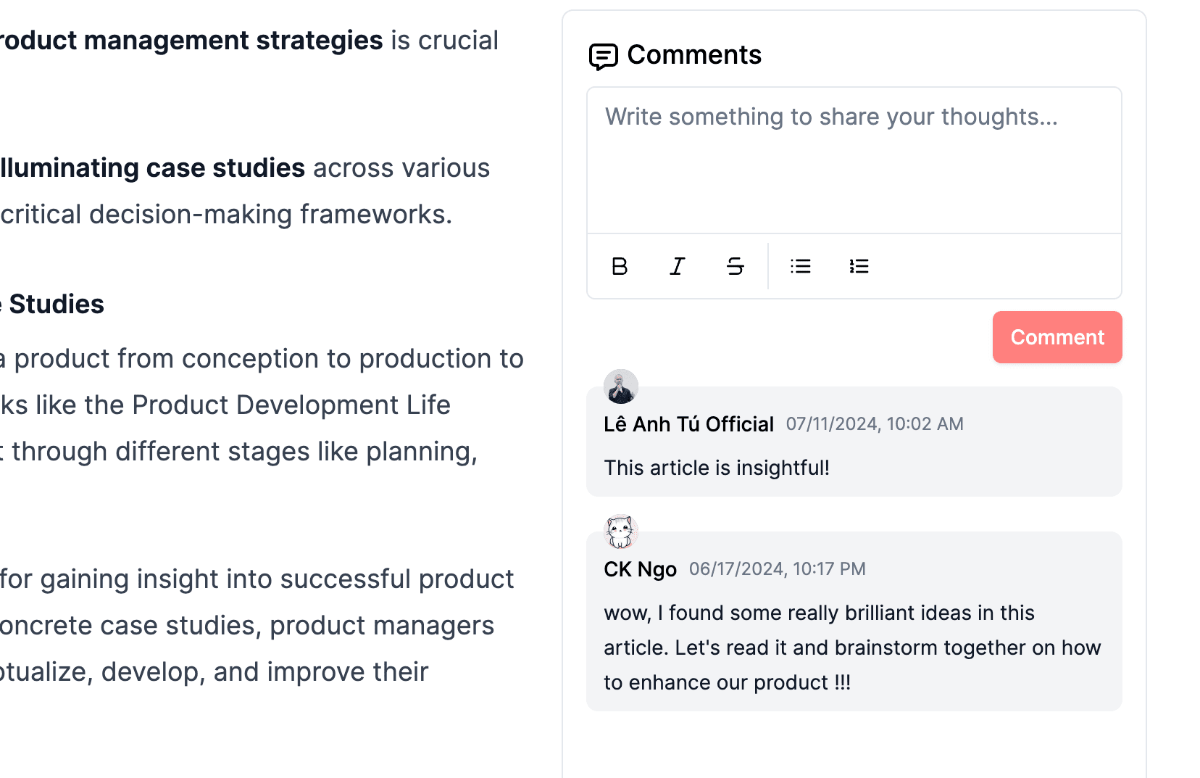Click the comment input placeholder text
The image size is (1200, 778).
pos(832,117)
